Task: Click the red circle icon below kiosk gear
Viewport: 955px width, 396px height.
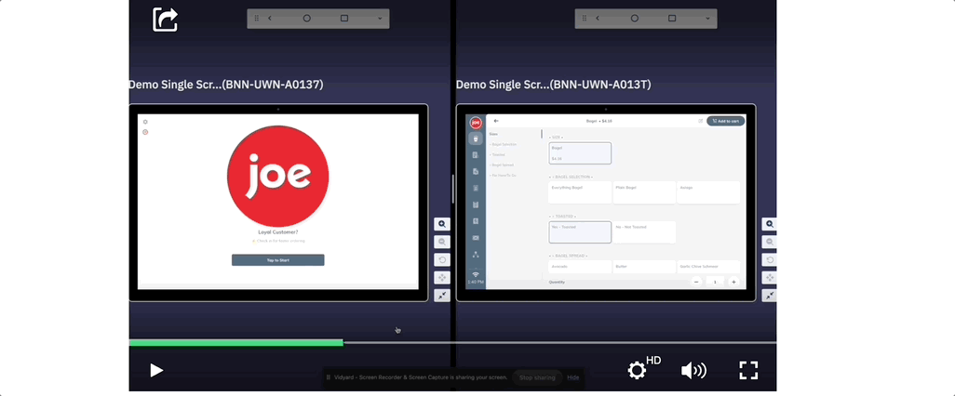Action: point(145,132)
